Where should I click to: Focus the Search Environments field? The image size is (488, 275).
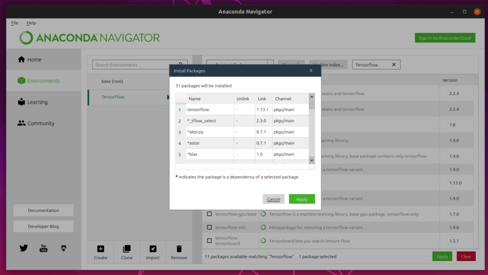[140, 65]
